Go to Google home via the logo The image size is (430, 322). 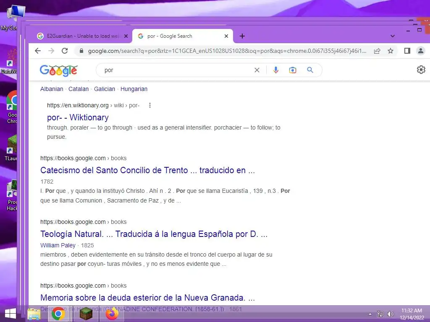point(59,70)
